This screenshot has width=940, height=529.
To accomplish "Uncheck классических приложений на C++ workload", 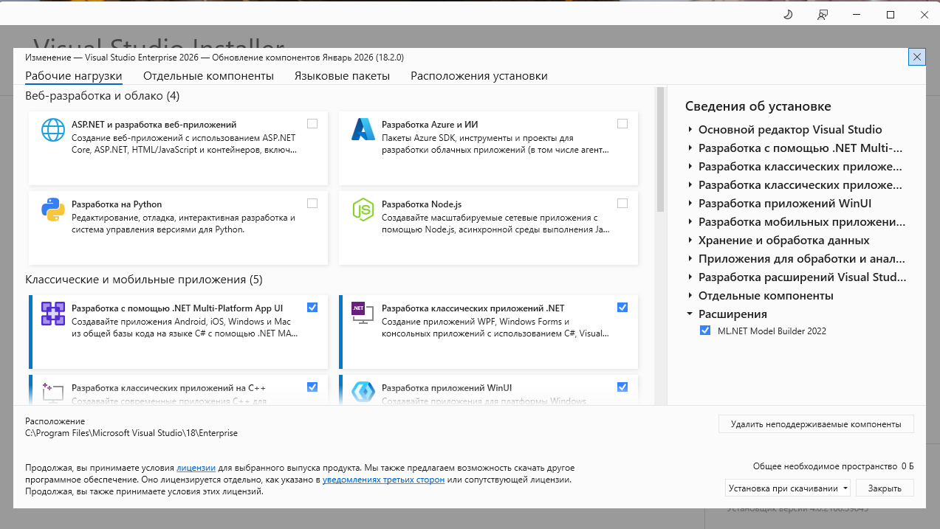I will (312, 387).
